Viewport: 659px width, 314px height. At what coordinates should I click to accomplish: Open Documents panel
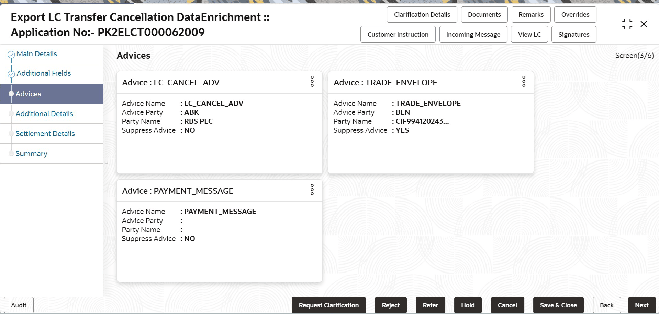484,15
